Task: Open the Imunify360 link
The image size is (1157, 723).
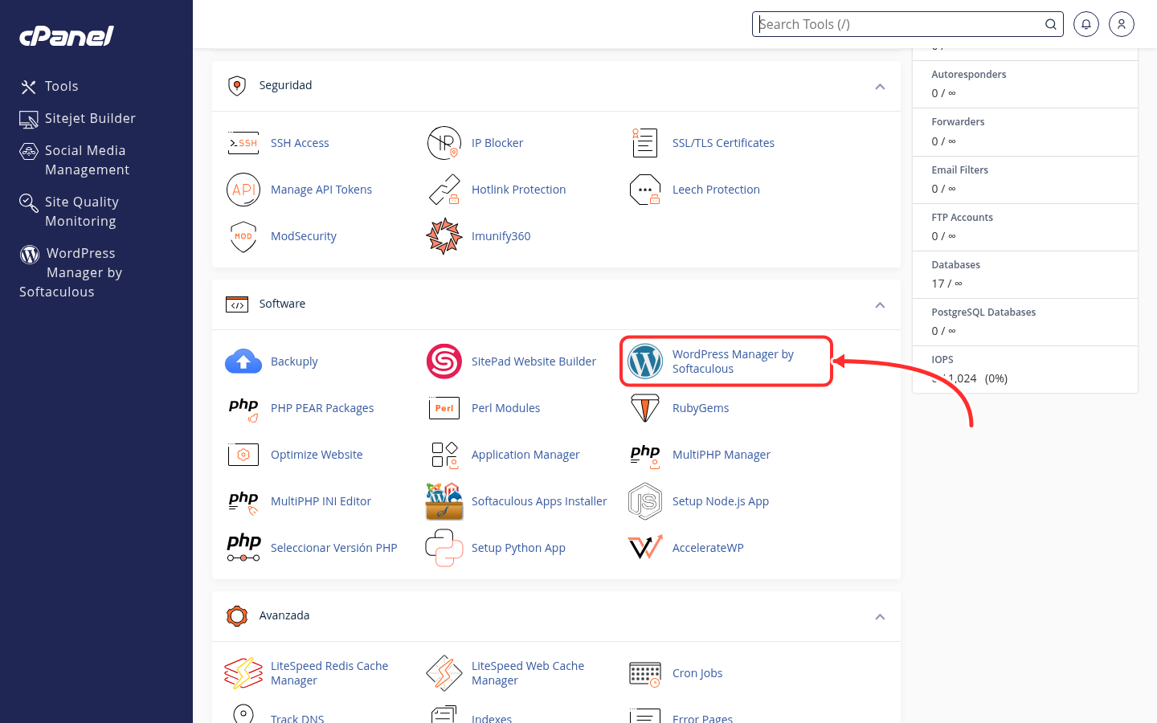Action: click(x=501, y=236)
